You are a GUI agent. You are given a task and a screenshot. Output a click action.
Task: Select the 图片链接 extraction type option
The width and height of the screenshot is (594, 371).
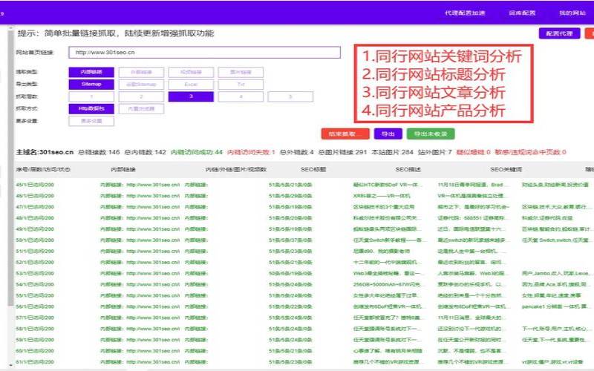tap(241, 72)
